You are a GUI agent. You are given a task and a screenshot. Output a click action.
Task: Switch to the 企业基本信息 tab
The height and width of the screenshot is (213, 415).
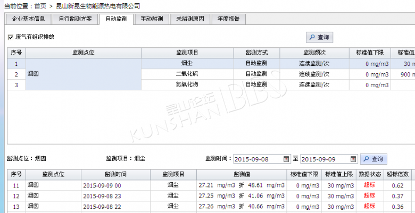point(28,19)
